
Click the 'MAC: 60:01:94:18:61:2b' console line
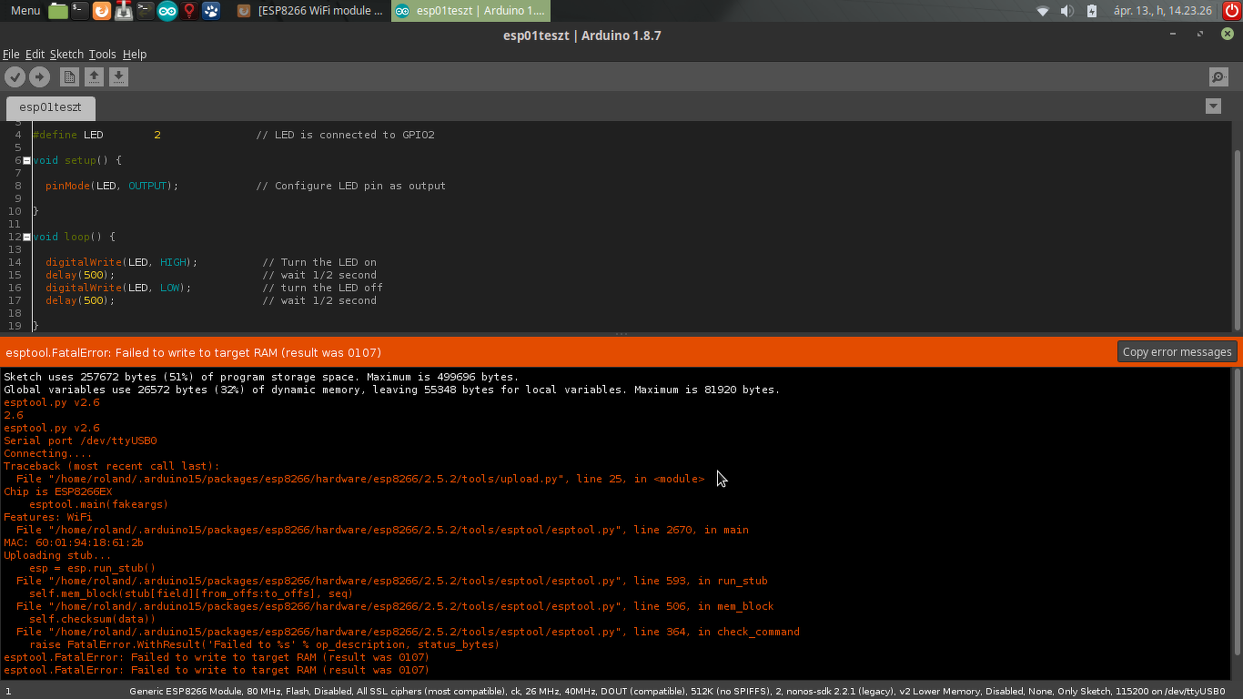[74, 542]
